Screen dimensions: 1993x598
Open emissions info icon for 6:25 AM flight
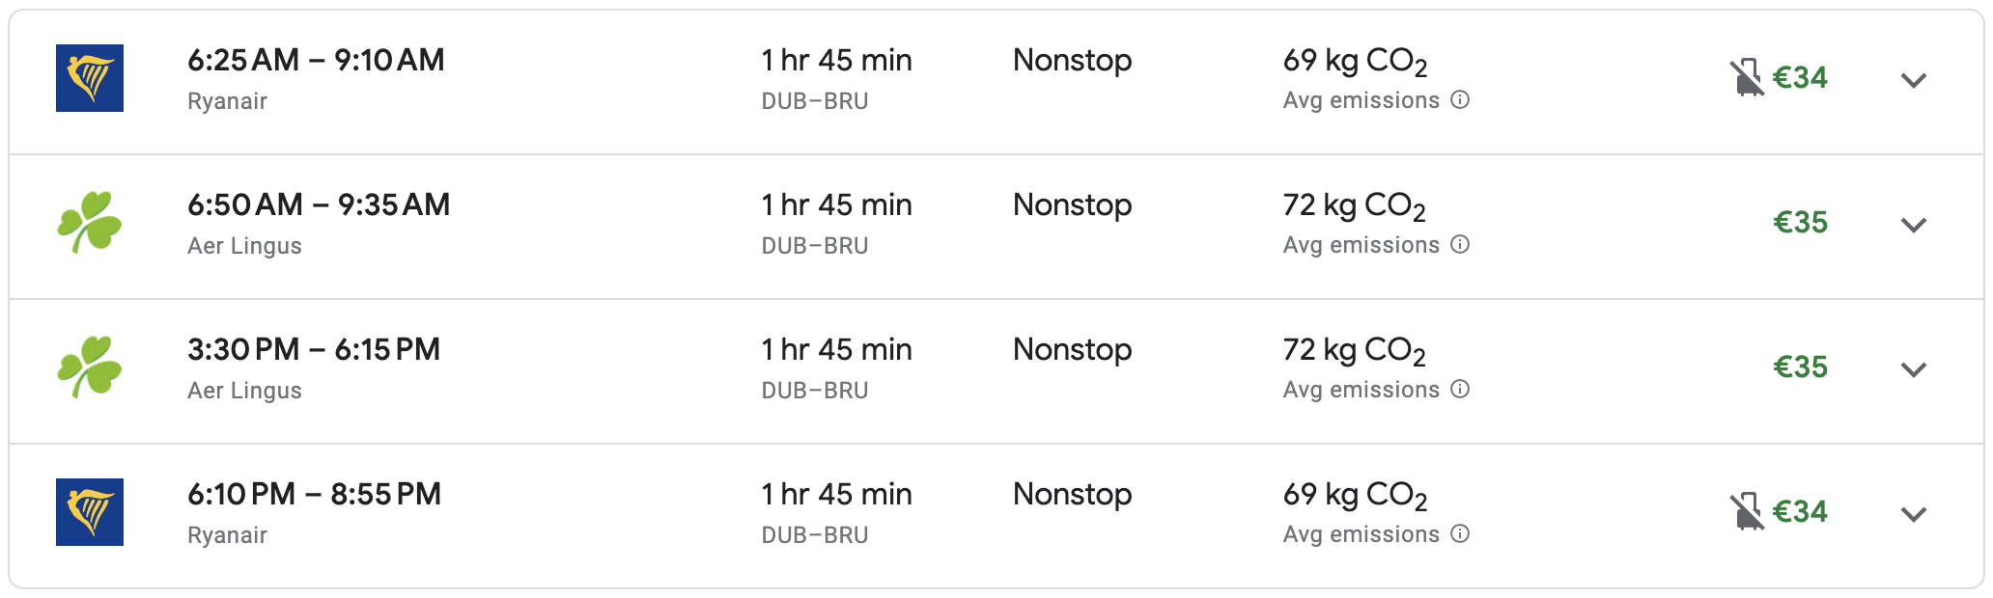pyautogui.click(x=1460, y=100)
